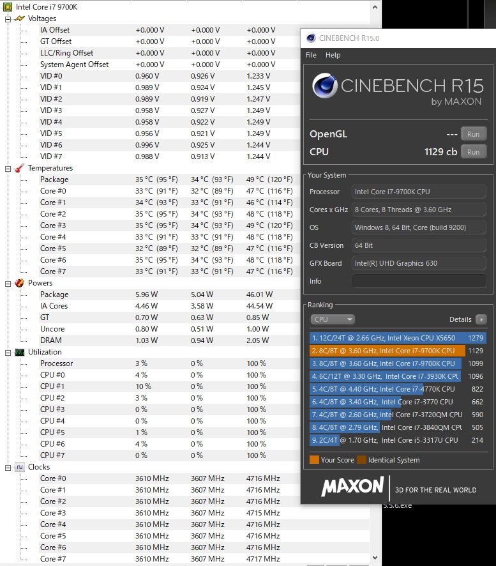Click the Voltages lightning icon

tap(20, 19)
